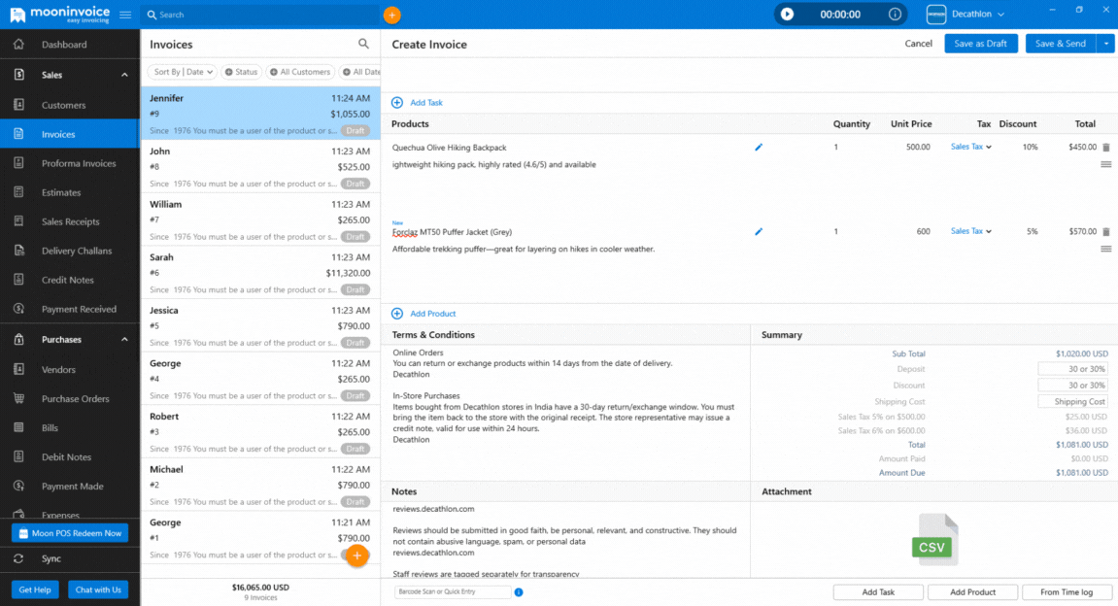Click the Debit Notes icon

click(x=19, y=457)
